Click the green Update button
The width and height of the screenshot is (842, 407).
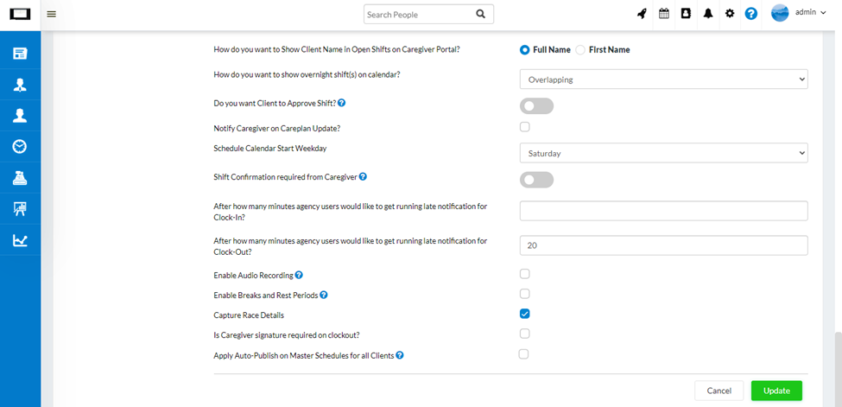pos(776,391)
